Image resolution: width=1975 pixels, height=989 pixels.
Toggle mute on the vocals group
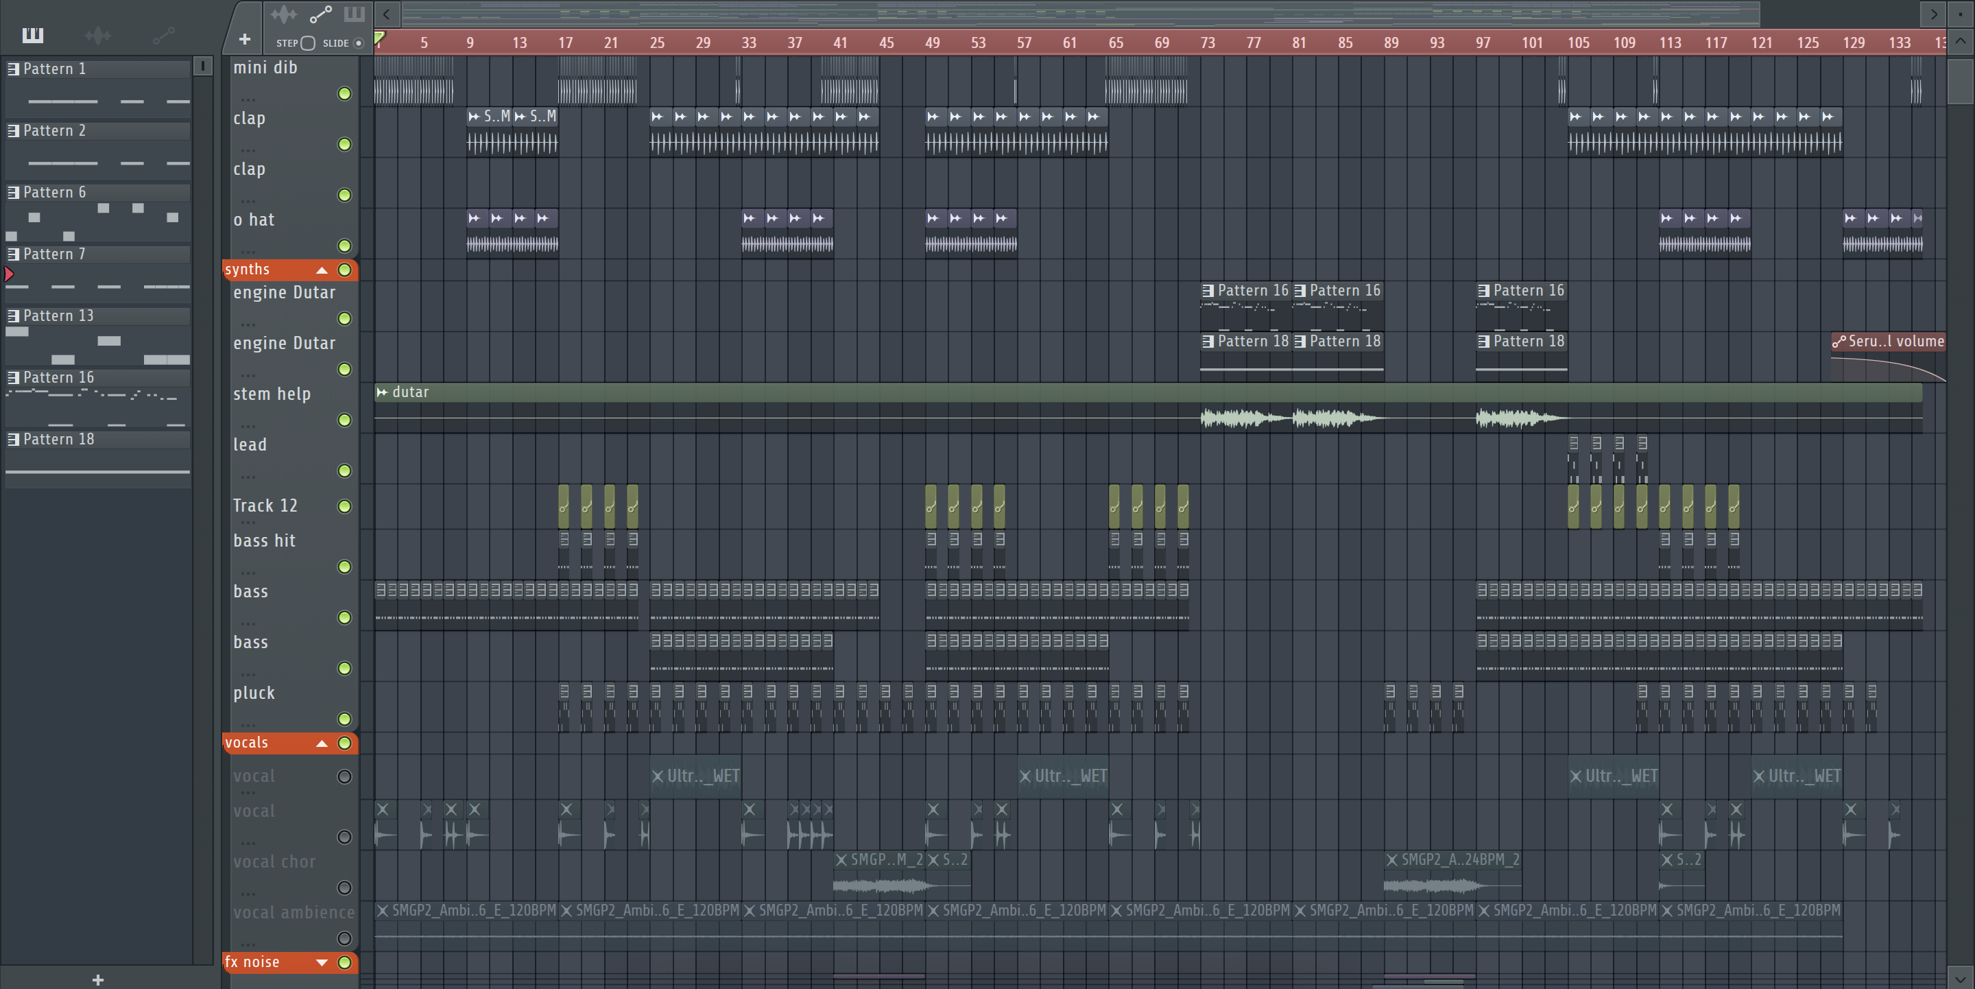[x=345, y=743]
